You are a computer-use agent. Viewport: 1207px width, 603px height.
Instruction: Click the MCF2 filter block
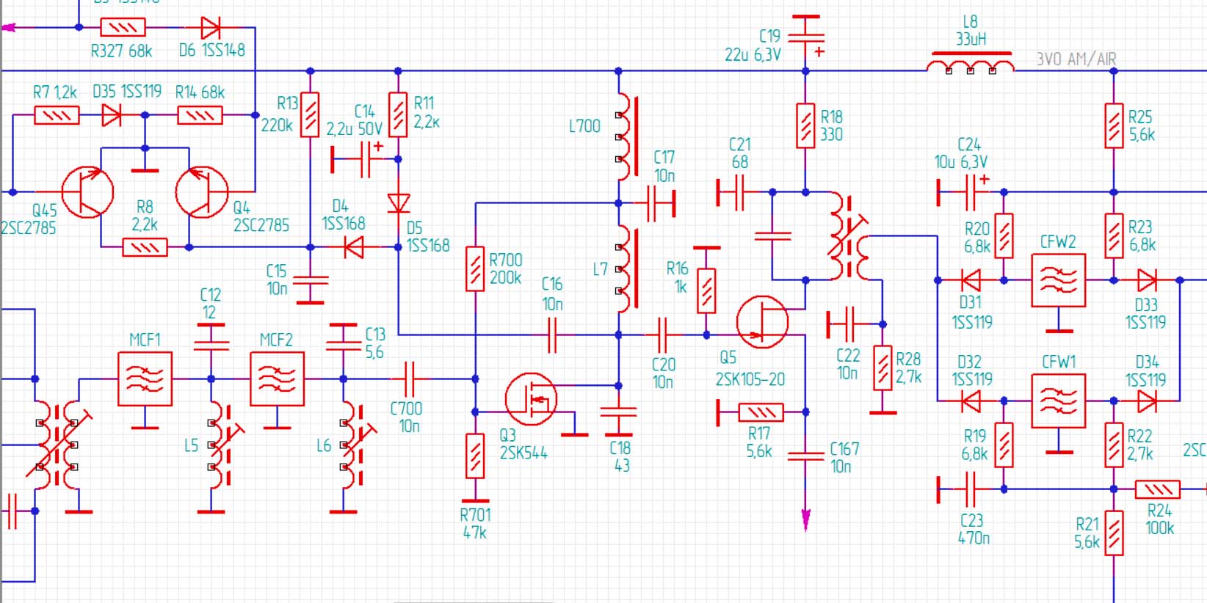[x=277, y=379]
